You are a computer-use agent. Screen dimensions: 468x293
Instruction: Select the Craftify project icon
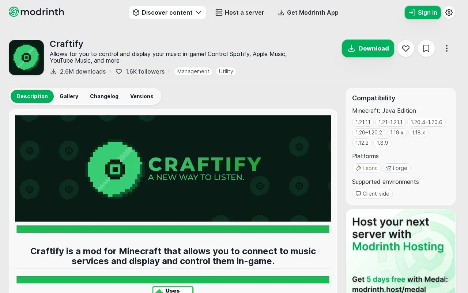(x=26, y=58)
